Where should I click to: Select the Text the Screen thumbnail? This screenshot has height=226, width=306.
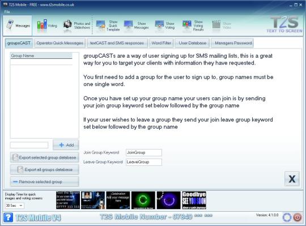[68, 200]
